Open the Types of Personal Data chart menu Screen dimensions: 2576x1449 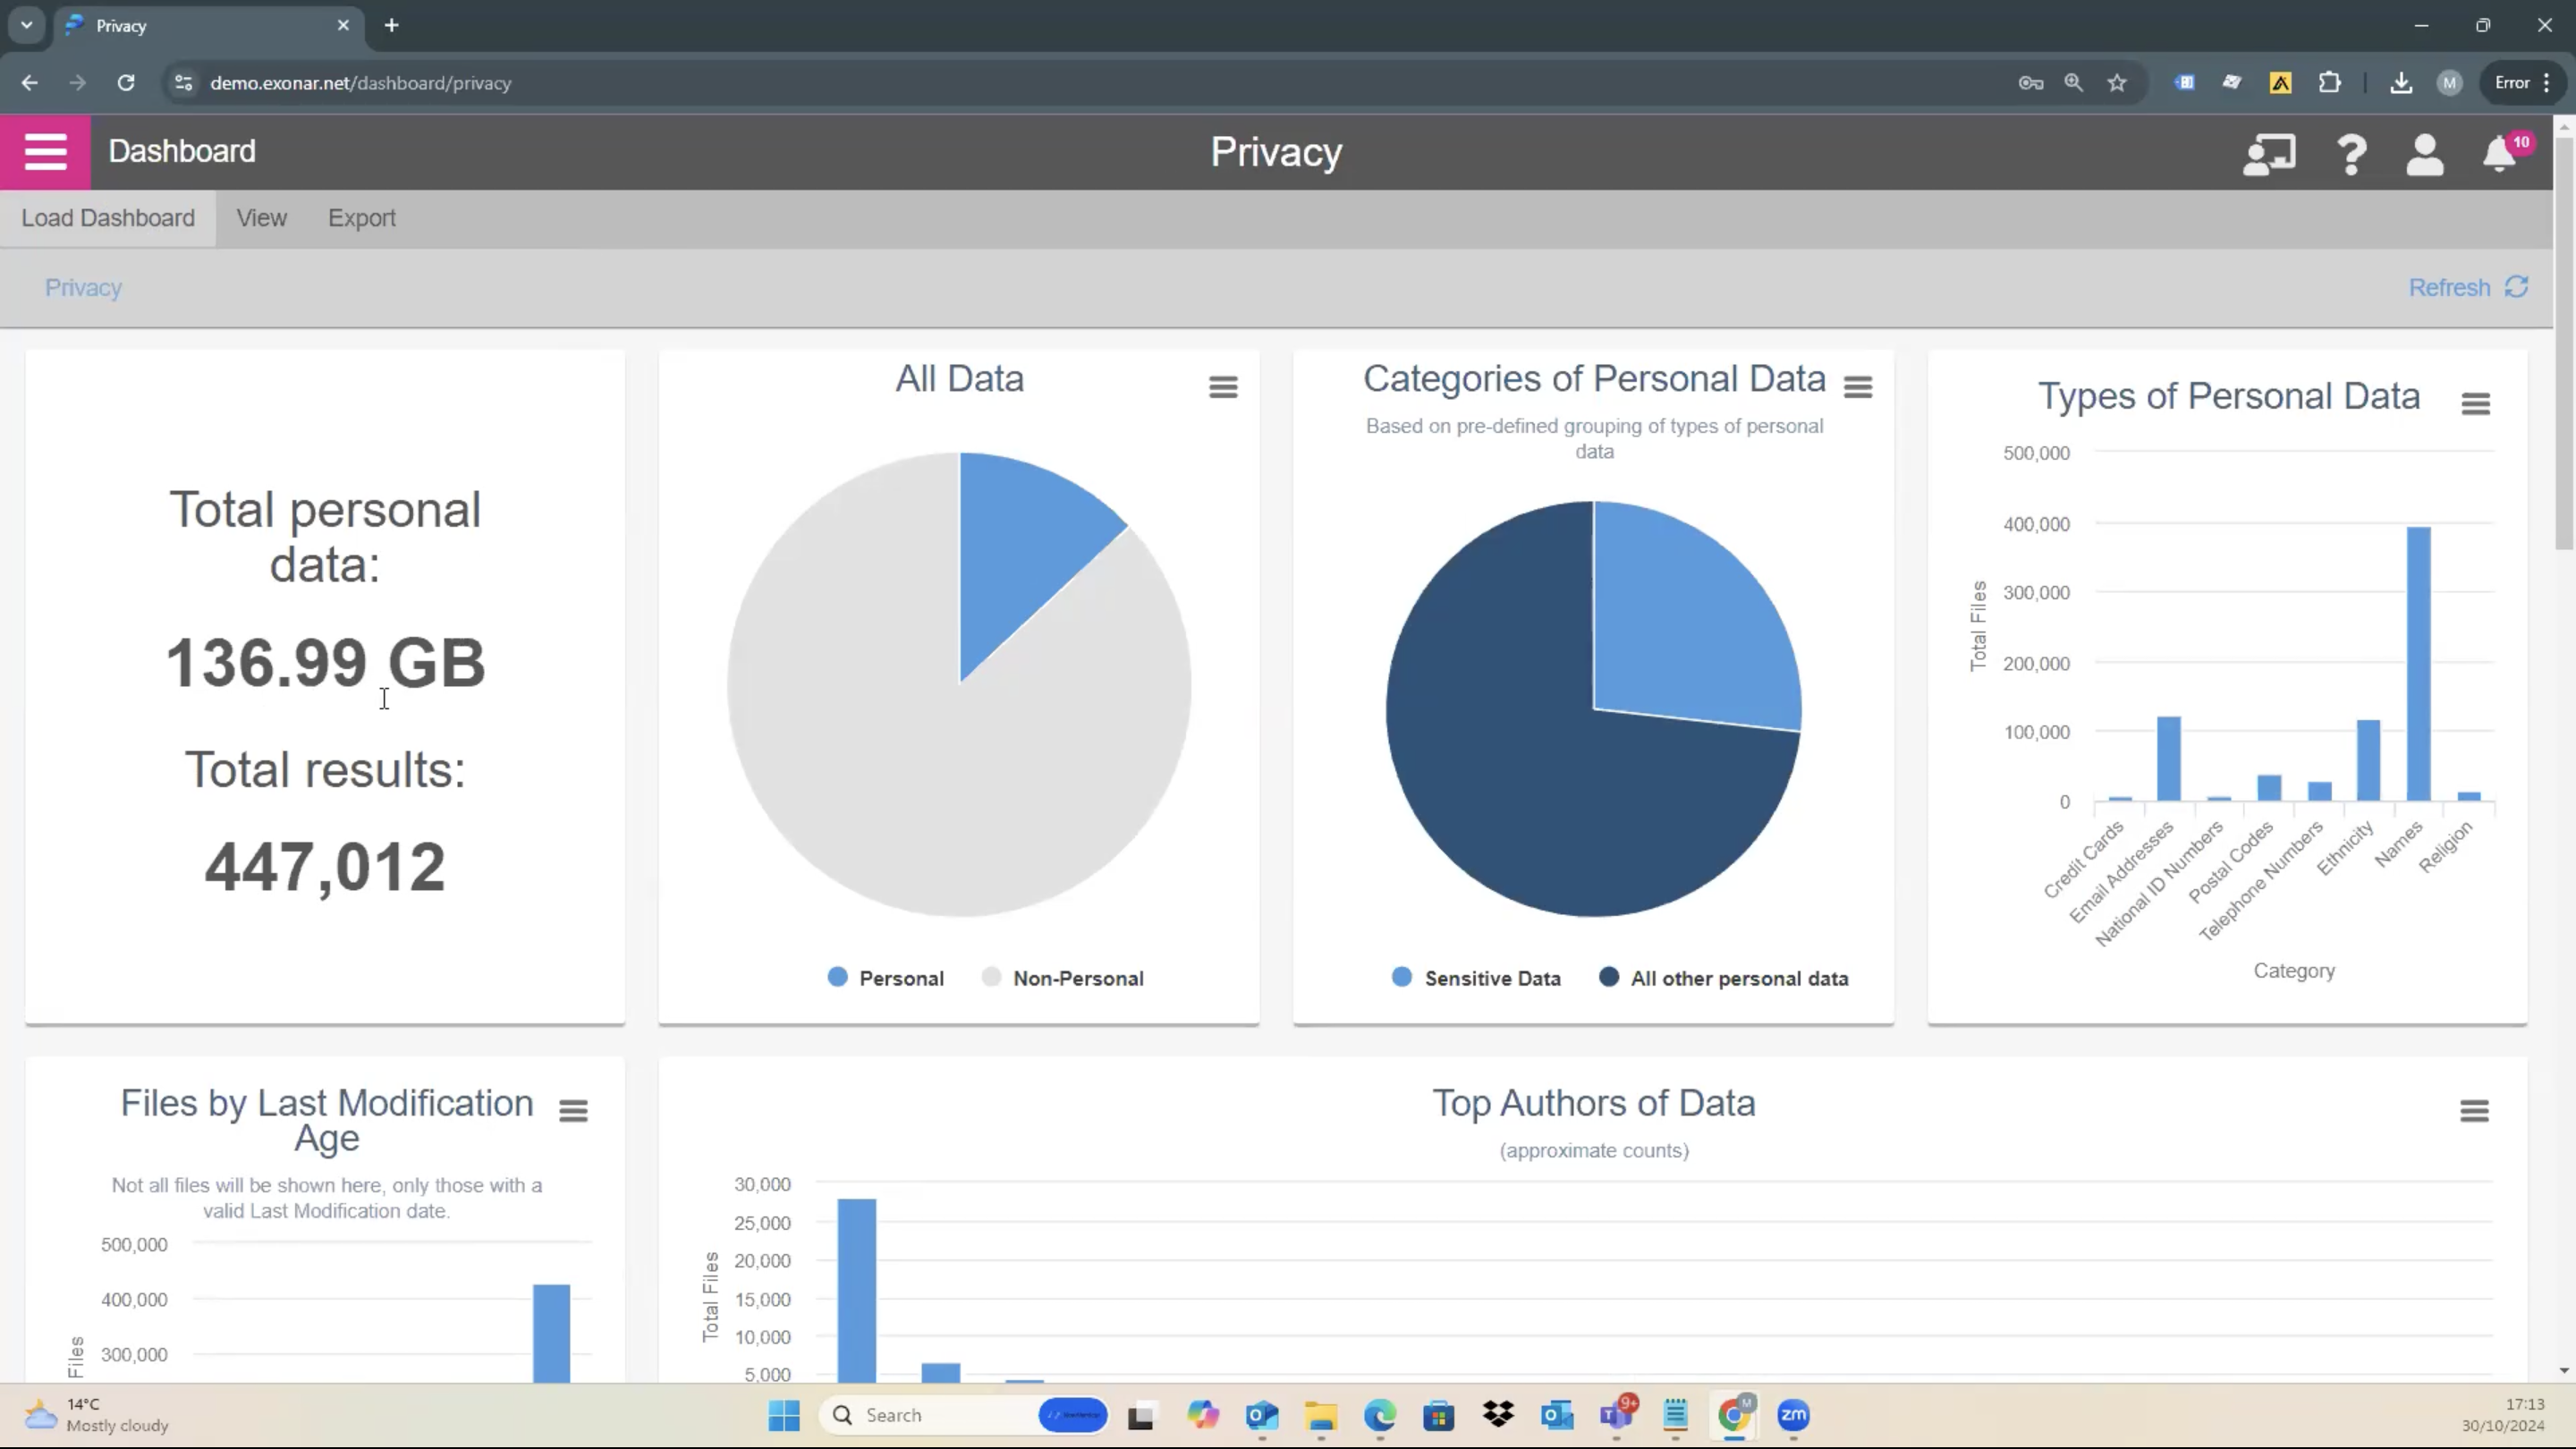pyautogui.click(x=2475, y=404)
